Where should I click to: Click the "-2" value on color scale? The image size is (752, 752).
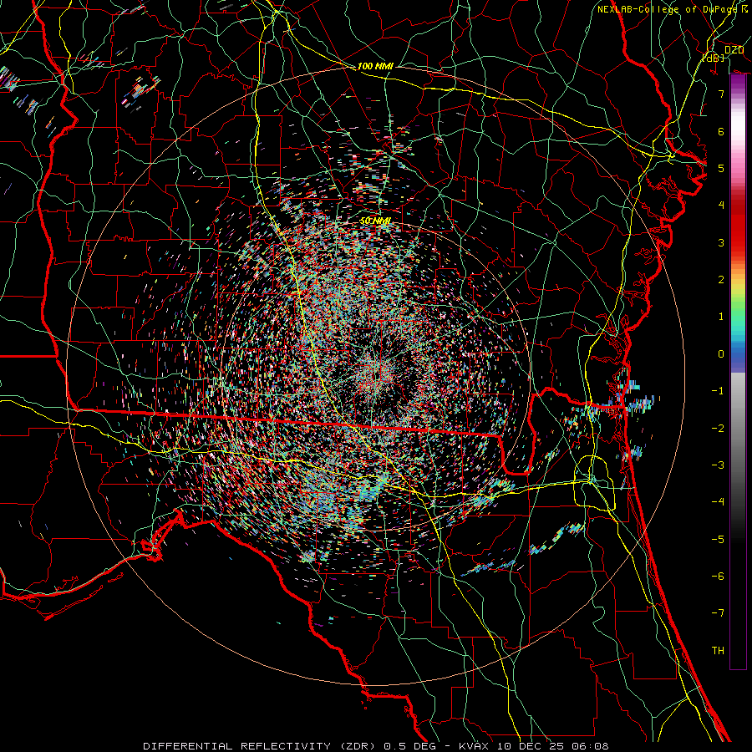[x=718, y=429]
